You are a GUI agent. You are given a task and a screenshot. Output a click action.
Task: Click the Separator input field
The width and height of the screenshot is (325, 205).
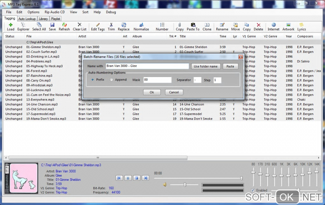(x=197, y=80)
